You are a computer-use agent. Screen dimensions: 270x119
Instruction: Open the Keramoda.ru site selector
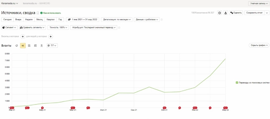click(10, 3)
